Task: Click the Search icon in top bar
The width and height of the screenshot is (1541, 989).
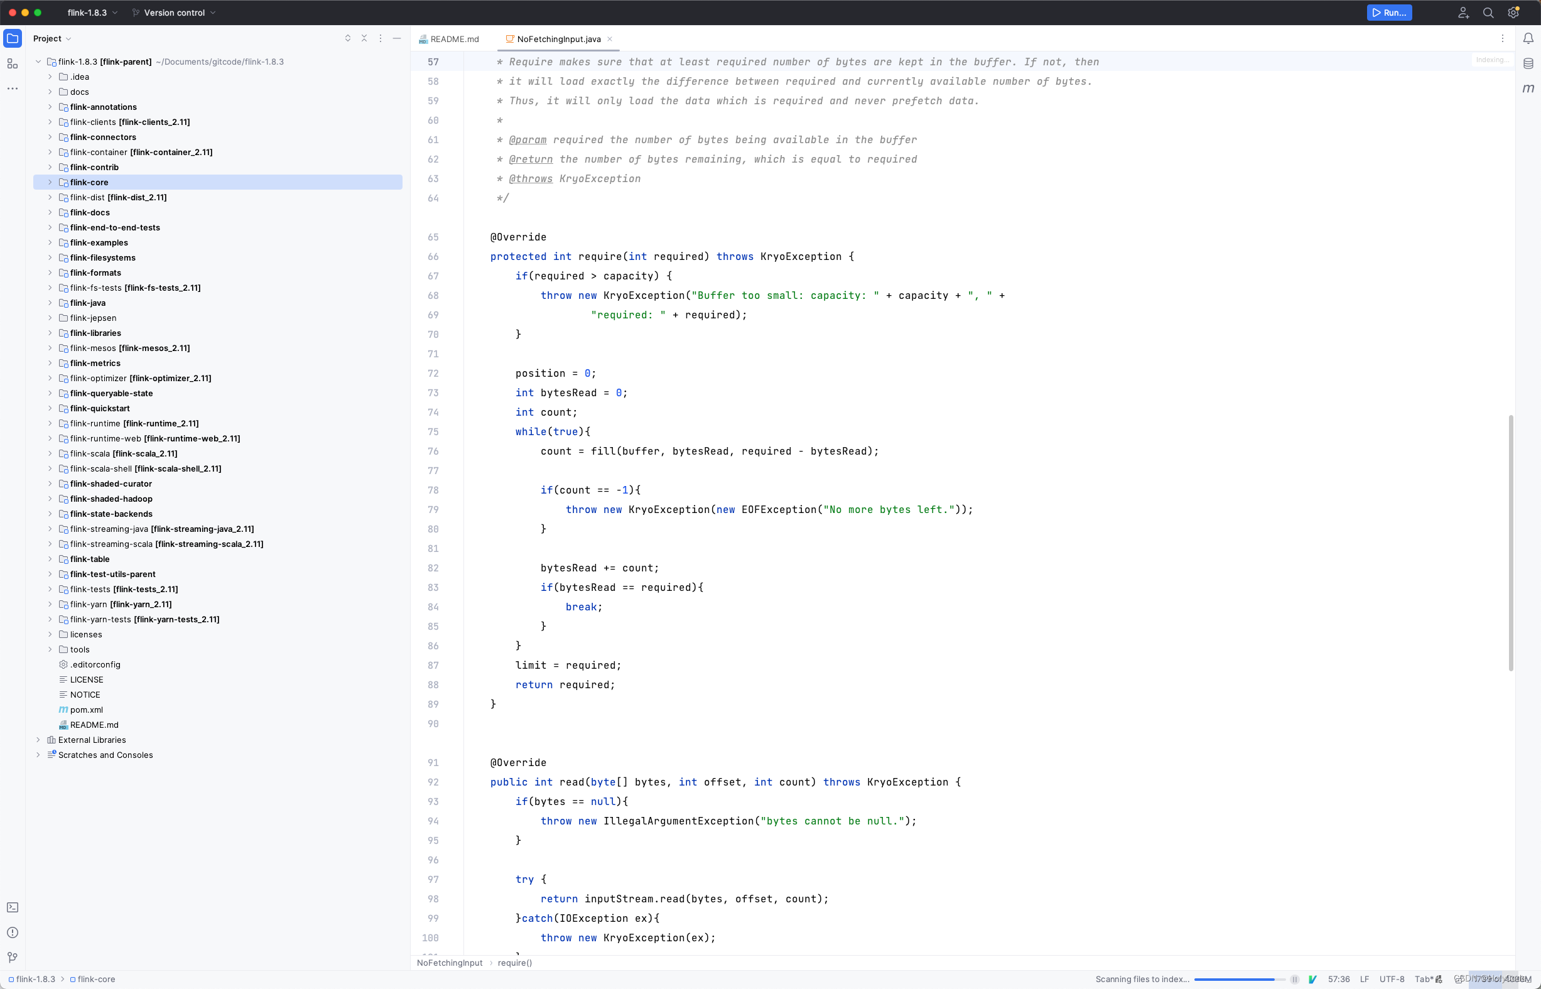Action: [1488, 13]
